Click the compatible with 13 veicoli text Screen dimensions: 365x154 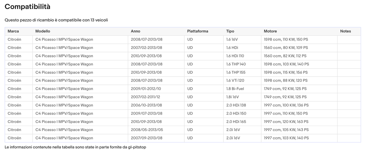click(x=56, y=20)
